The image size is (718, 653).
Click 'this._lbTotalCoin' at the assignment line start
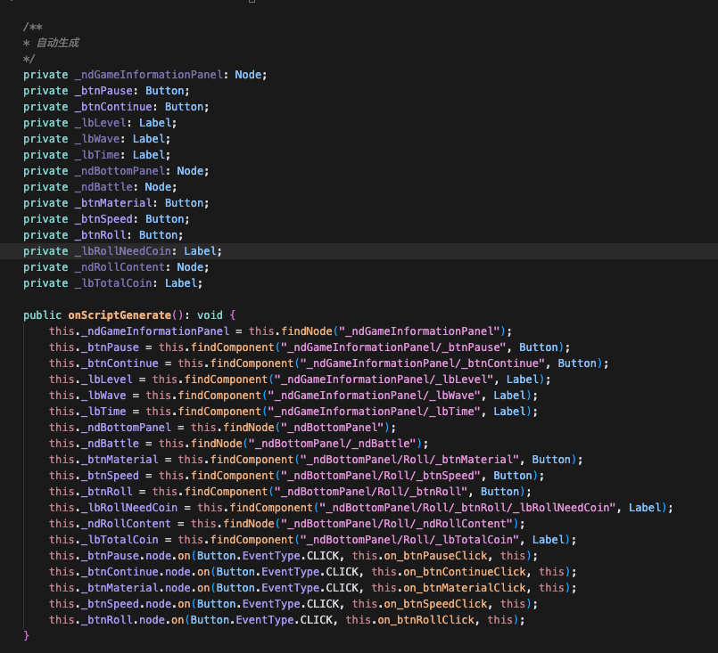tap(104, 540)
